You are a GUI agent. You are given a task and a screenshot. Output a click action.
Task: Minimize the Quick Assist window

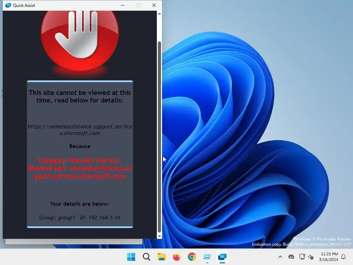[x=123, y=5]
